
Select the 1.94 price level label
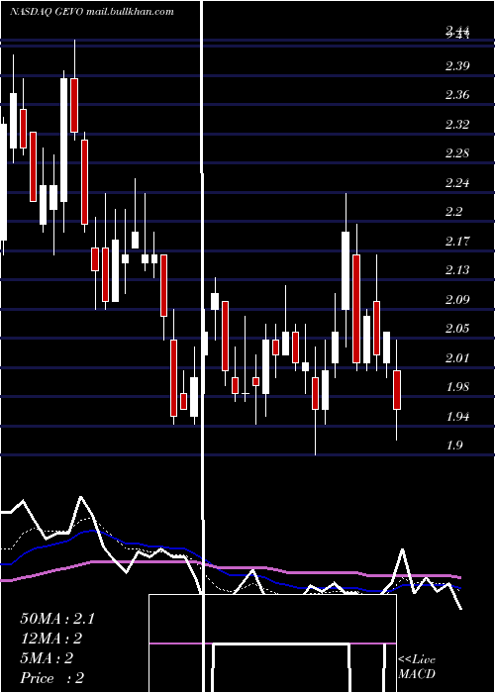(457, 416)
